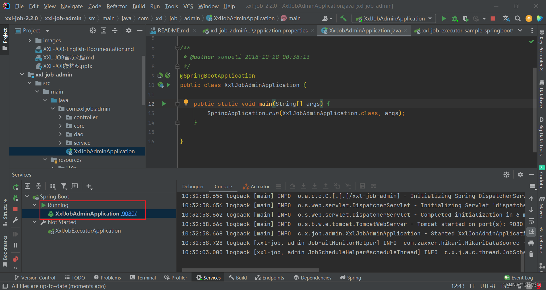The image size is (546, 290).
Task: Open the Event Log
Action: pos(518,277)
